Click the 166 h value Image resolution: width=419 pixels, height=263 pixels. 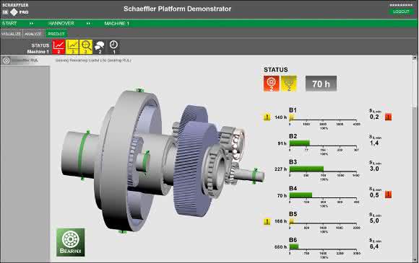click(x=280, y=221)
